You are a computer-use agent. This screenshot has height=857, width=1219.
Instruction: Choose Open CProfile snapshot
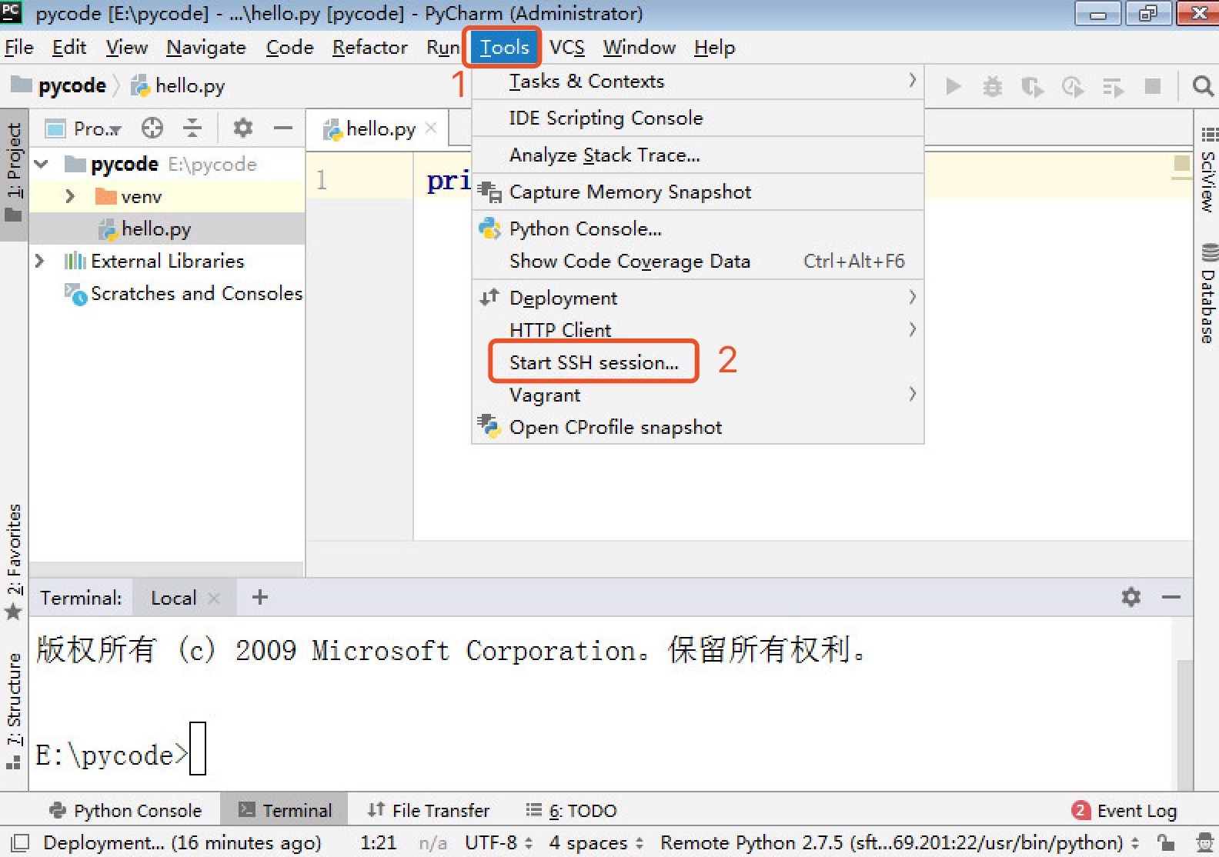(x=697, y=427)
